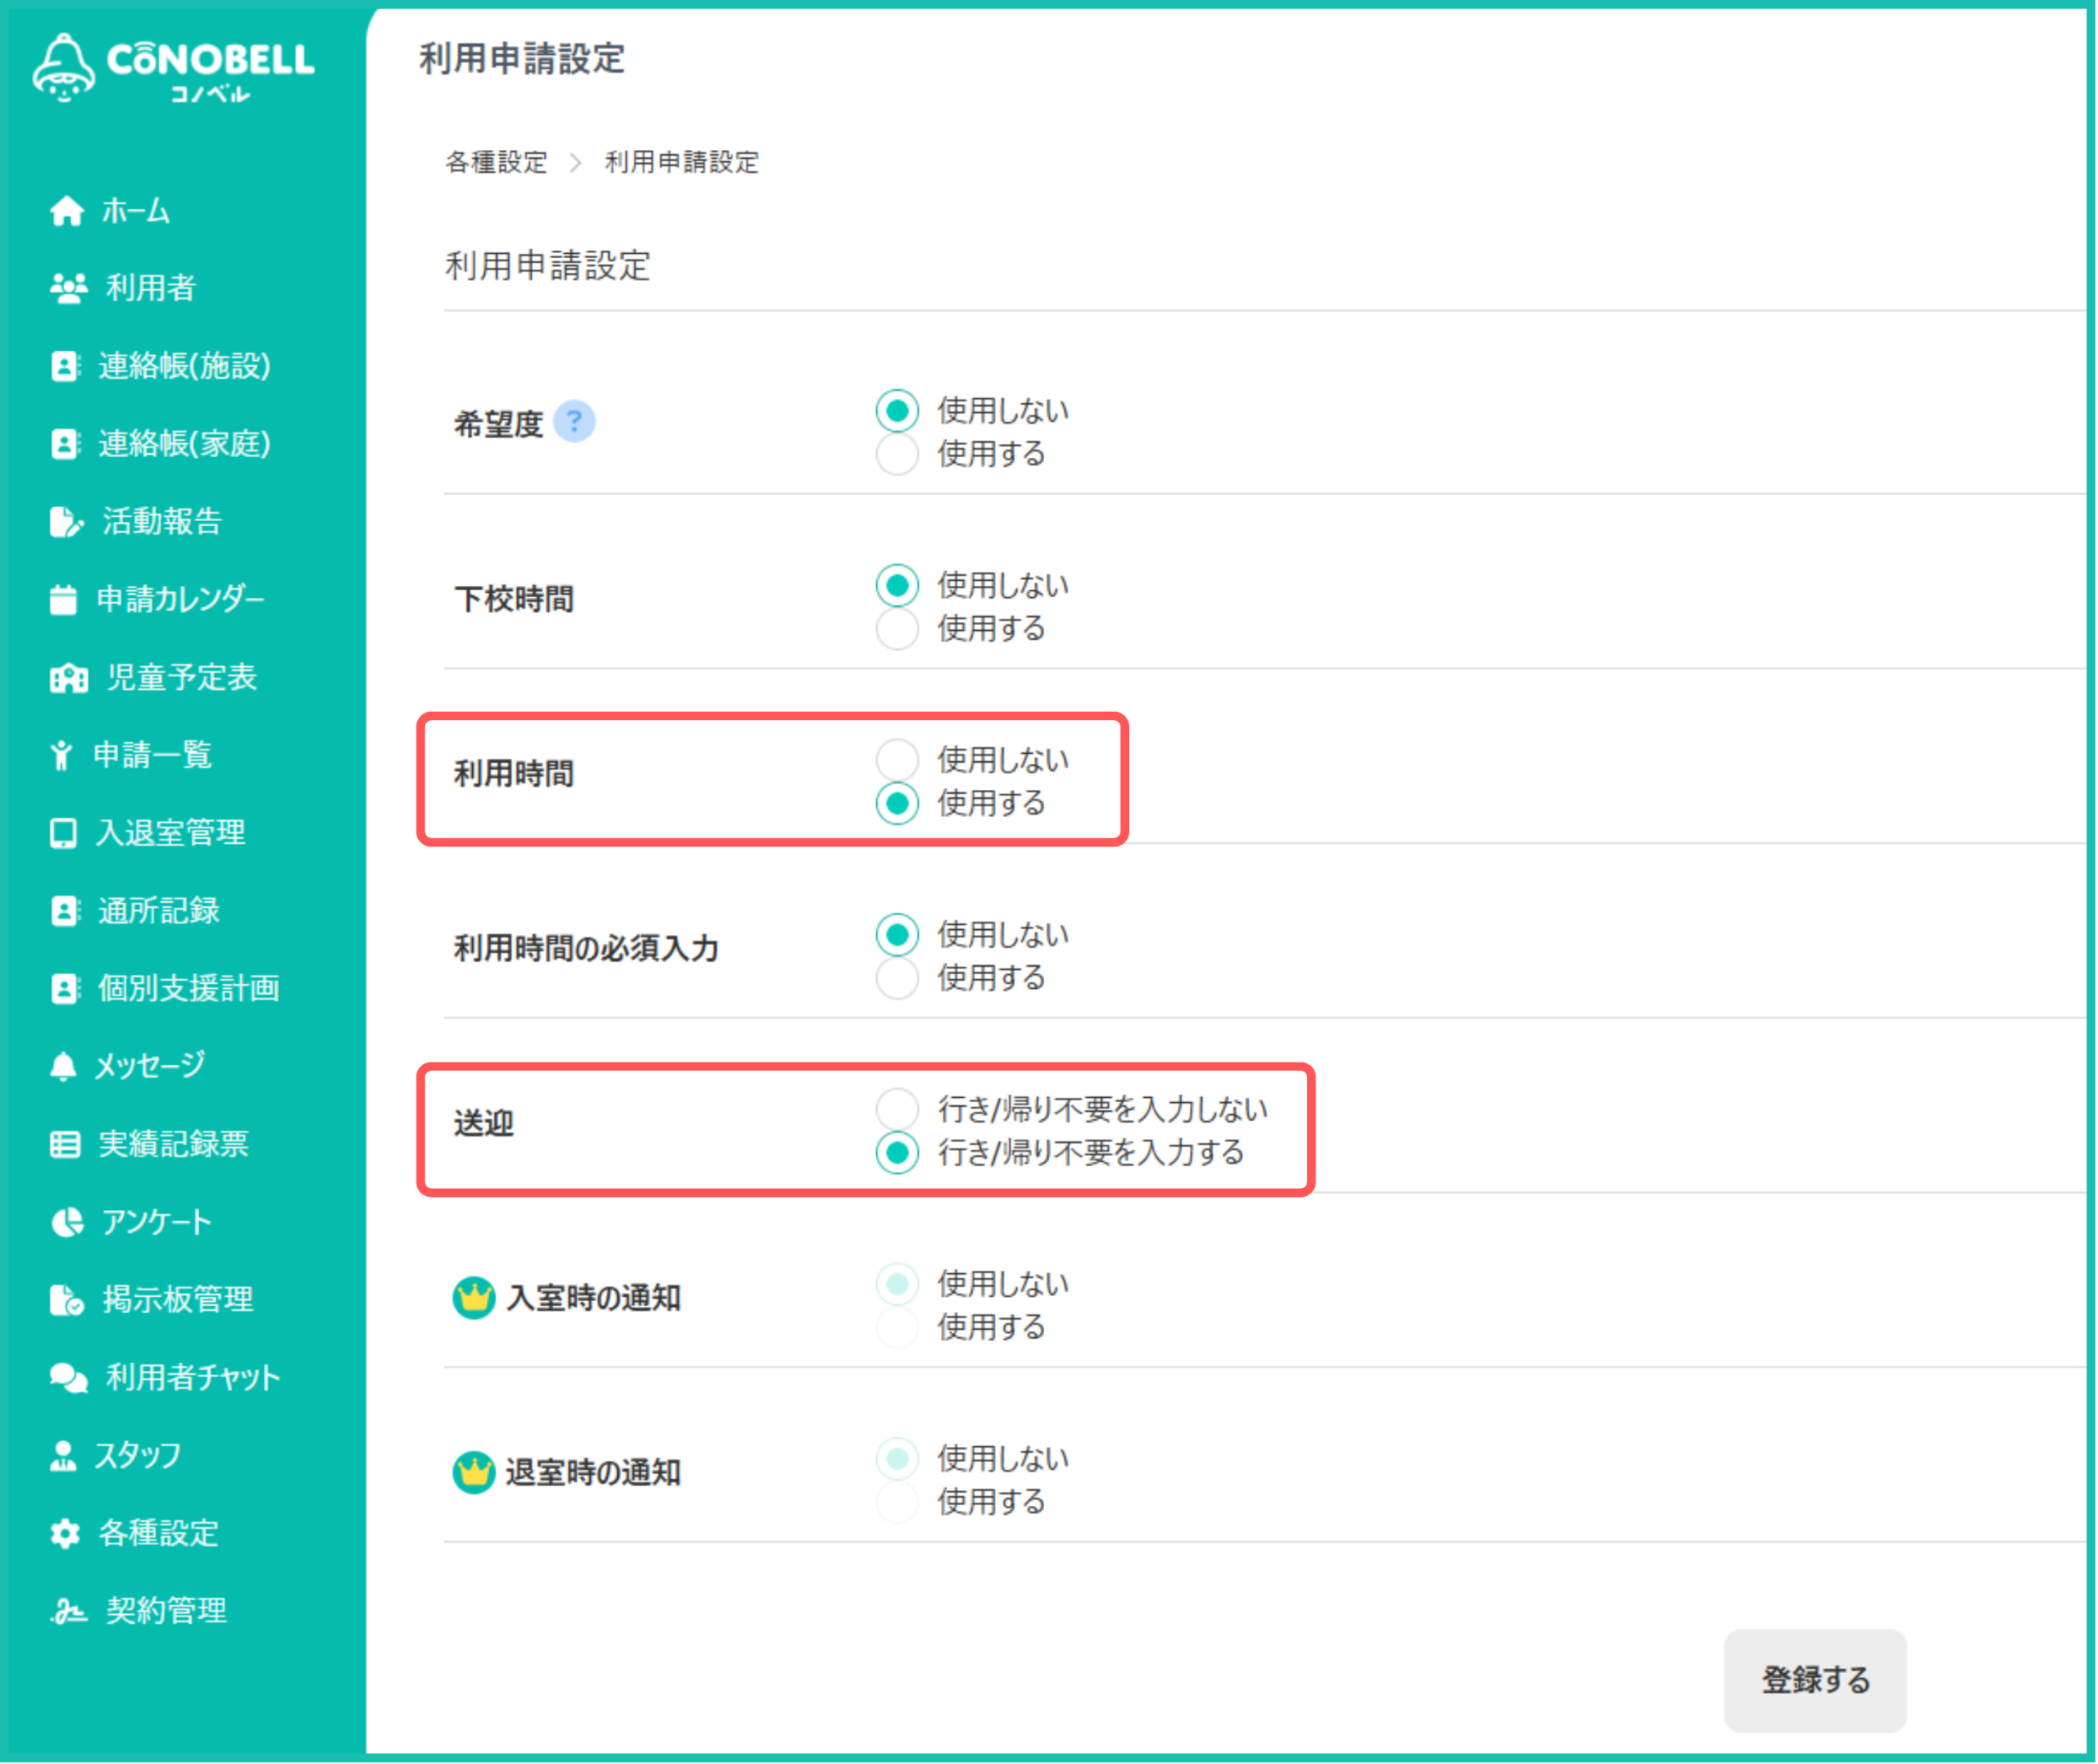Click the calendar icon for 申請カレンダー

pos(63,599)
